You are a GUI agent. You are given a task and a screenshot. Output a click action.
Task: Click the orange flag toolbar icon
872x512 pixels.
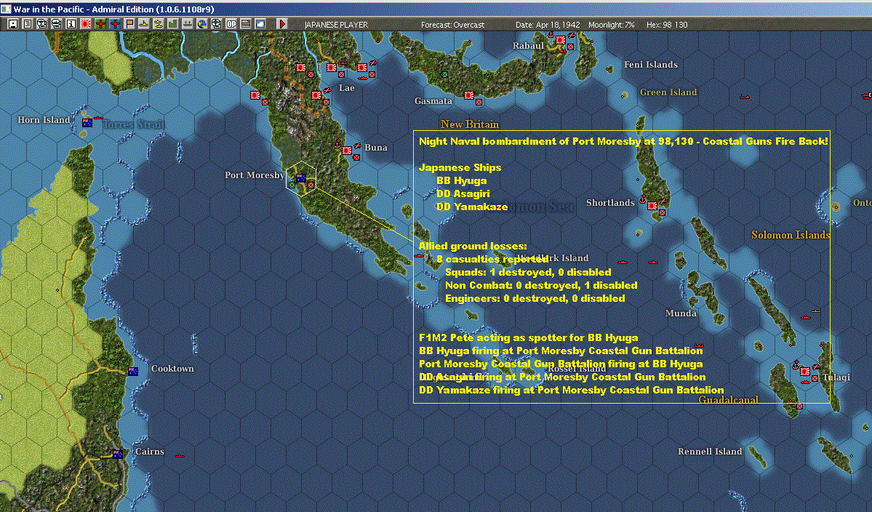[x=129, y=24]
